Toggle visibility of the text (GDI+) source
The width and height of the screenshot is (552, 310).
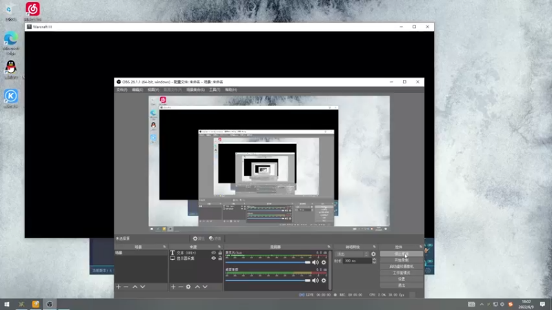pyautogui.click(x=213, y=253)
